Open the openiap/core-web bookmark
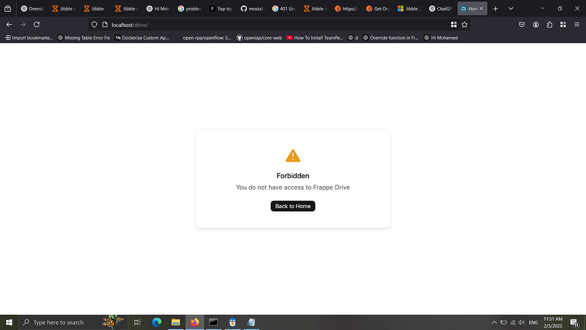Viewport: 586px width, 330px height. 259,37
